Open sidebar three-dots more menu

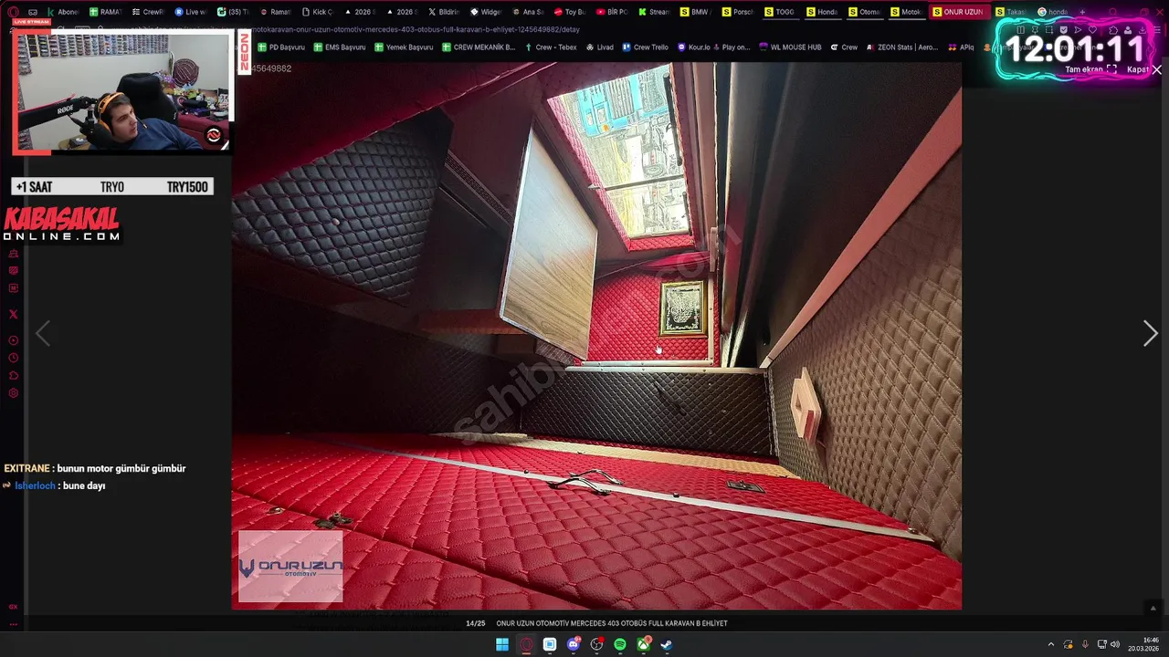[14, 624]
